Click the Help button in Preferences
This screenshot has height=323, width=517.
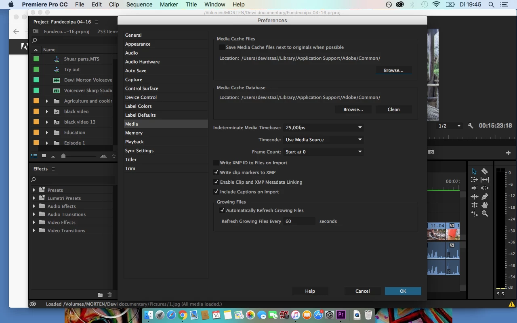pyautogui.click(x=310, y=291)
